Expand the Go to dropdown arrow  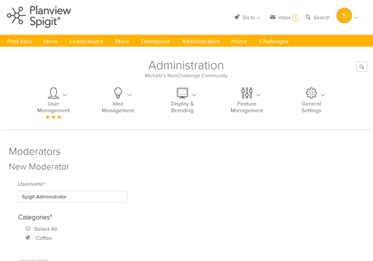pyautogui.click(x=259, y=18)
